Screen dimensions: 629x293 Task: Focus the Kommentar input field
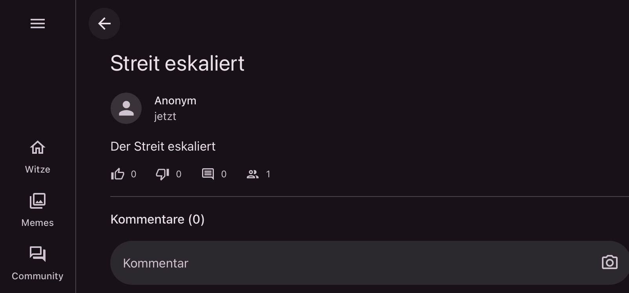[353, 263]
